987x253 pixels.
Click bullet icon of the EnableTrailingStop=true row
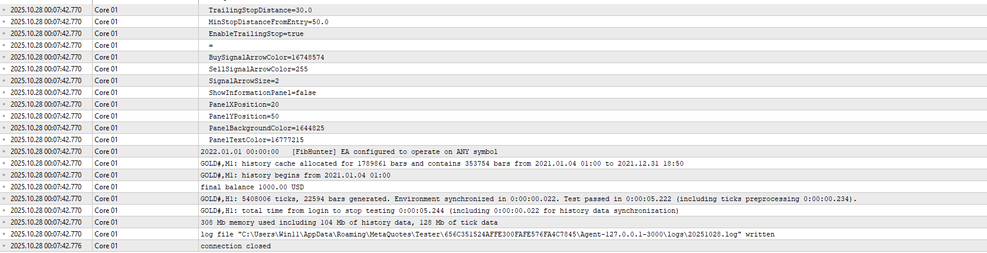[4, 34]
